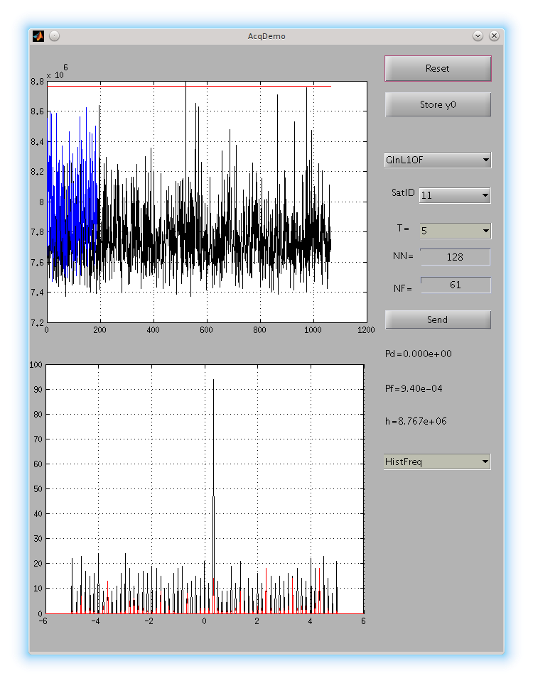The height and width of the screenshot is (683, 533).
Task: Click the Store y0 button
Action: [438, 105]
